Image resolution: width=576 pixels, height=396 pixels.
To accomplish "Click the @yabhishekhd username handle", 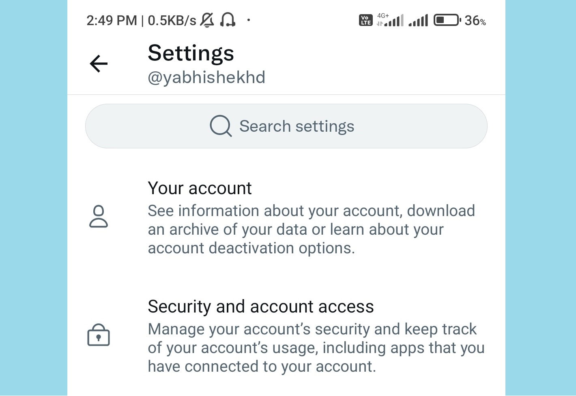I will [206, 77].
